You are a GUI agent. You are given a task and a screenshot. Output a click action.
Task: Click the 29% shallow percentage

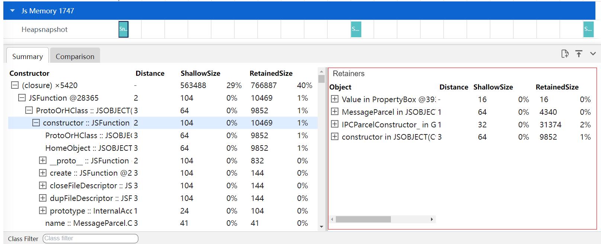234,85
